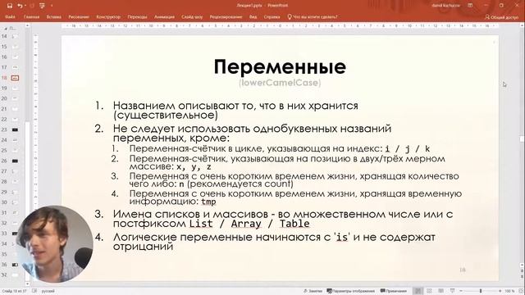This screenshot has width=525, height=295.
Task: Click the 'Что вы хотите сделать?' search box
Action: tap(313, 16)
